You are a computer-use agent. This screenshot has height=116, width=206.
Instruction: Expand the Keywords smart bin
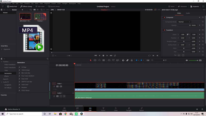[2, 49]
